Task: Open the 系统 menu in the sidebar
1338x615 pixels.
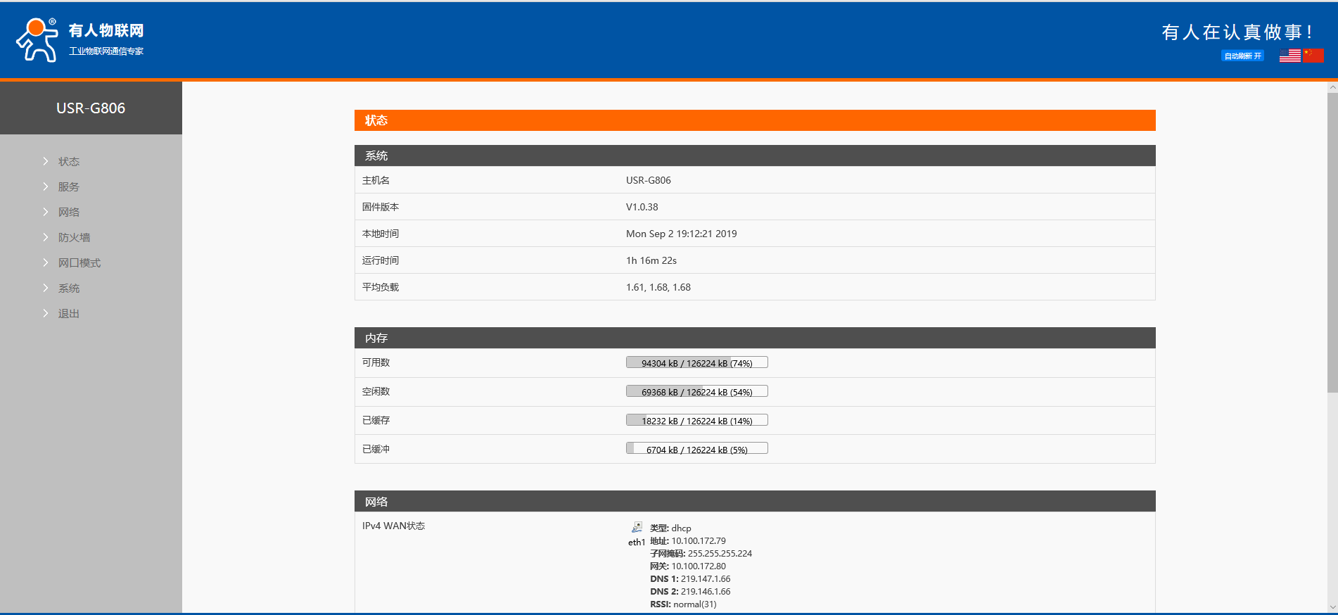Action: (69, 289)
